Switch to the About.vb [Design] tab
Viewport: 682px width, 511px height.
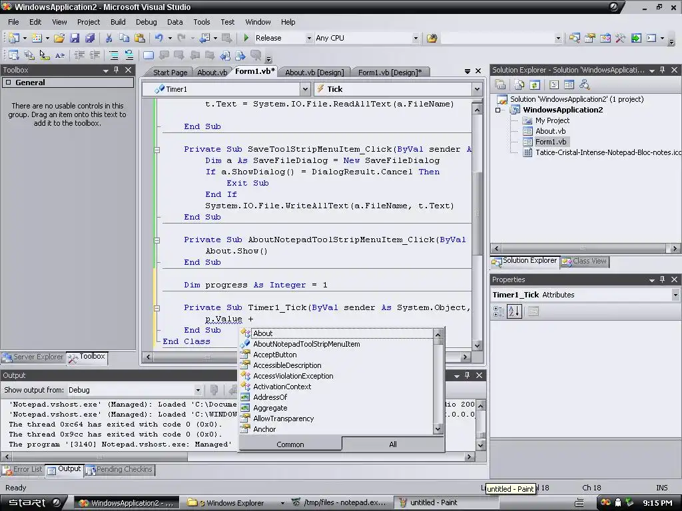314,72
